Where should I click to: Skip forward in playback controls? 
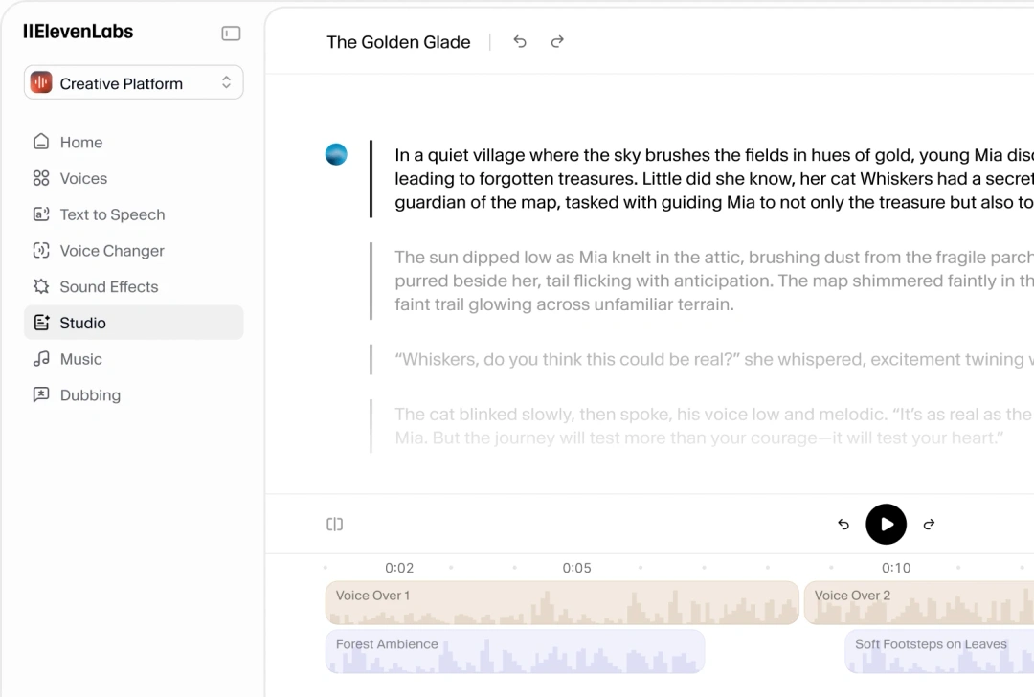[929, 525]
